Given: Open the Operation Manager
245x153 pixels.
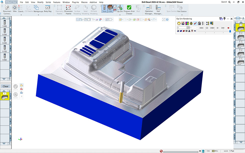Looking at the screenshot, I should [149, 9].
